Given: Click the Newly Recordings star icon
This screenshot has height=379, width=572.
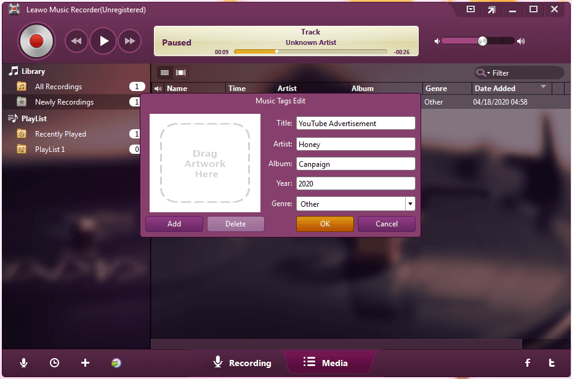Looking at the screenshot, I should click(x=22, y=102).
